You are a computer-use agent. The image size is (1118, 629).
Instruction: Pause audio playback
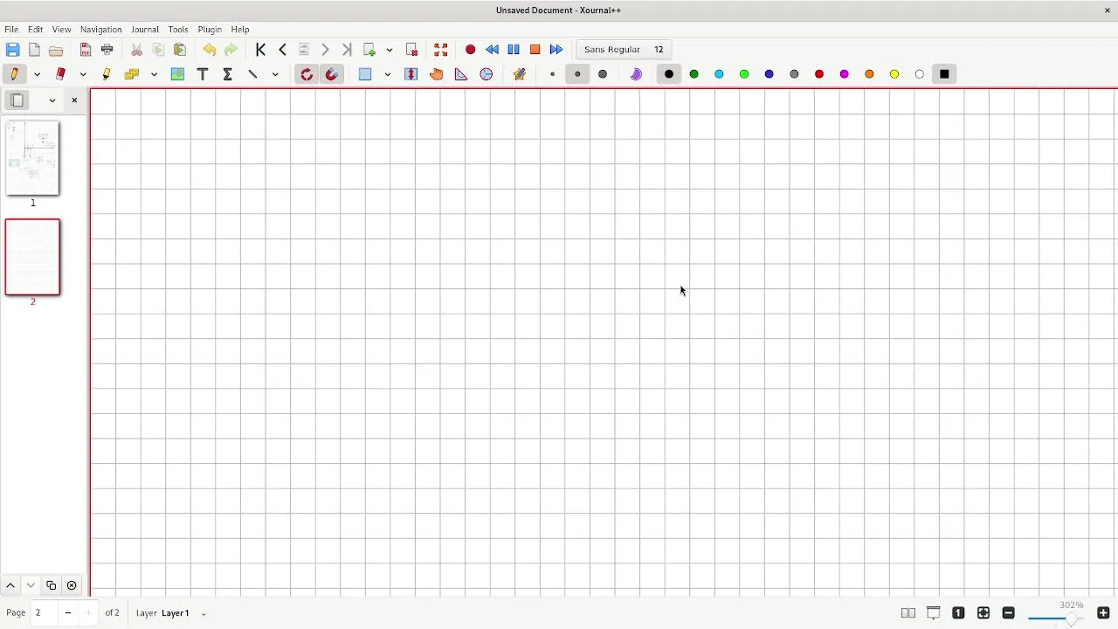point(514,50)
